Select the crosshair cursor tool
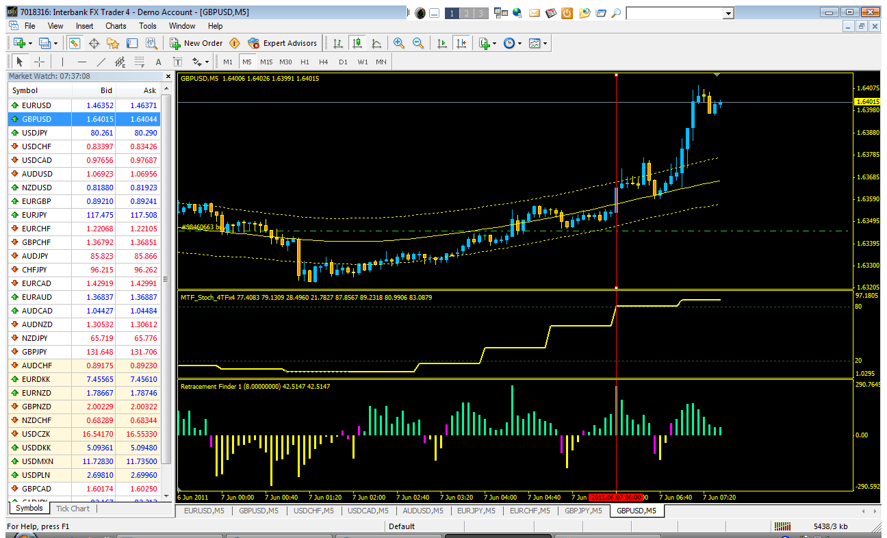This screenshot has width=887, height=538. coord(39,62)
